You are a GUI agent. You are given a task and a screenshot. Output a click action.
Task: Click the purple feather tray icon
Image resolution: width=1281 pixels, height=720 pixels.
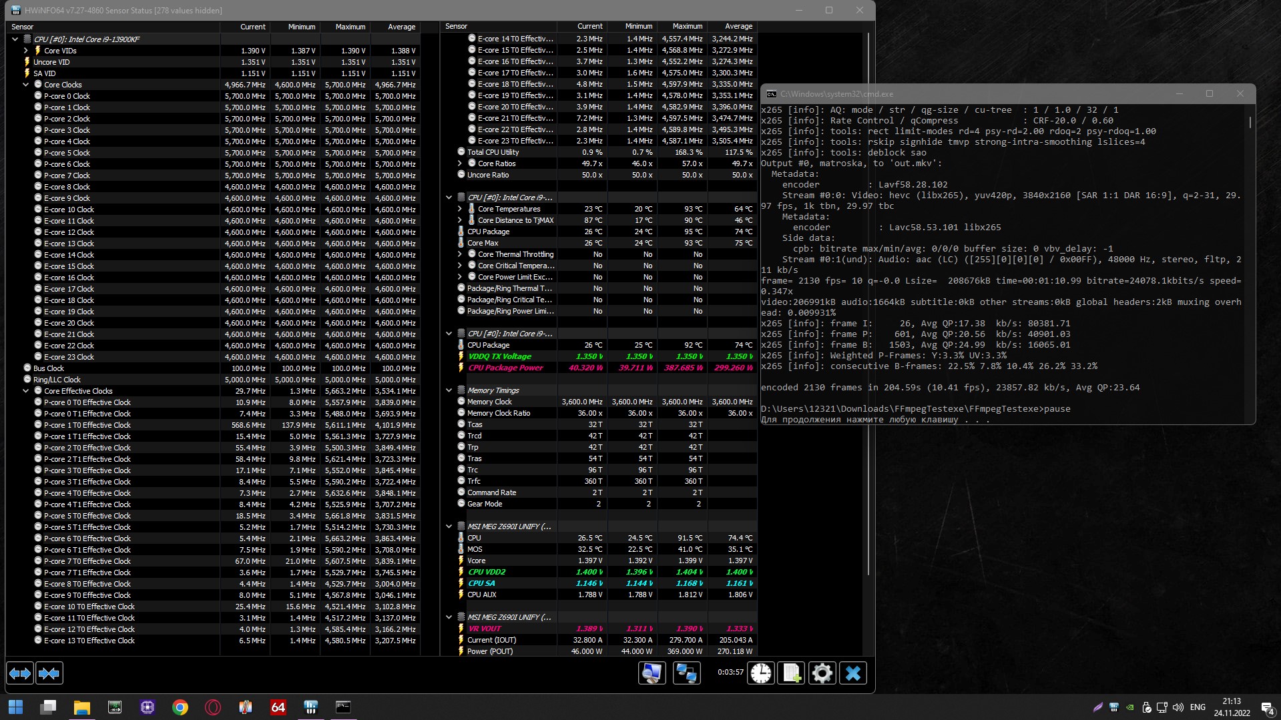[x=1097, y=707]
